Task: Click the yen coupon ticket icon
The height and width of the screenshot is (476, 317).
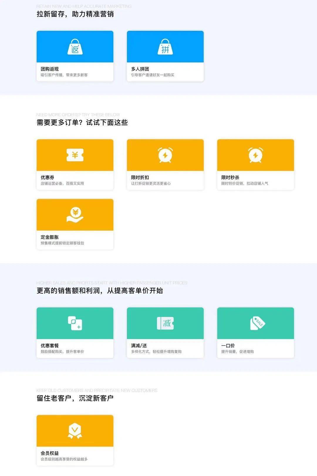Action: click(75, 155)
